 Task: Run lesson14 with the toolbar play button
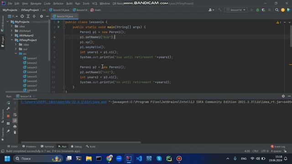tap(251, 10)
